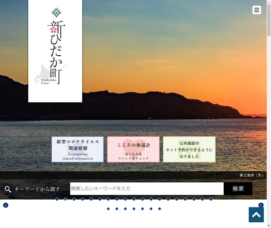
Task: Open the Coronavirus related information banner
Action: tap(78, 149)
